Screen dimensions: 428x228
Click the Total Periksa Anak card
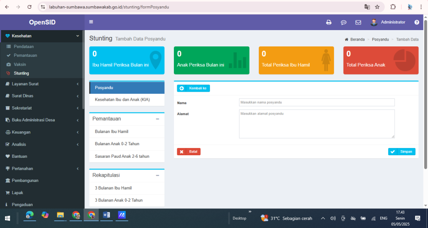381,60
